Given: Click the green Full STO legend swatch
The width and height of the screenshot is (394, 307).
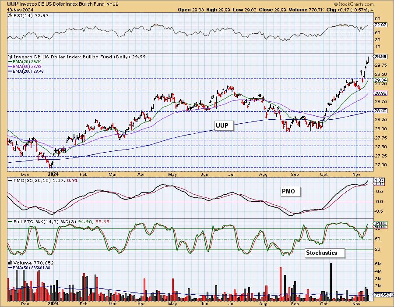Looking at the screenshot, I should pos(11,221).
